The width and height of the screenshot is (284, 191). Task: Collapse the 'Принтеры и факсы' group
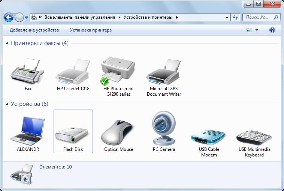7,43
